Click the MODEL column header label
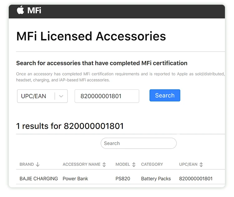The image size is (234, 197). [123, 164]
